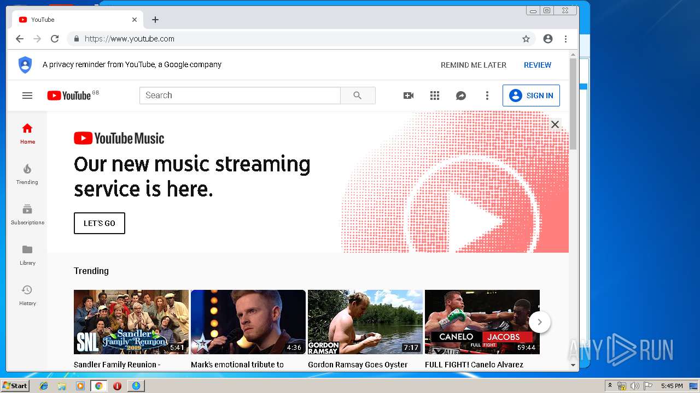Open Opera icon in taskbar
Image resolution: width=700 pixels, height=393 pixels.
click(117, 386)
